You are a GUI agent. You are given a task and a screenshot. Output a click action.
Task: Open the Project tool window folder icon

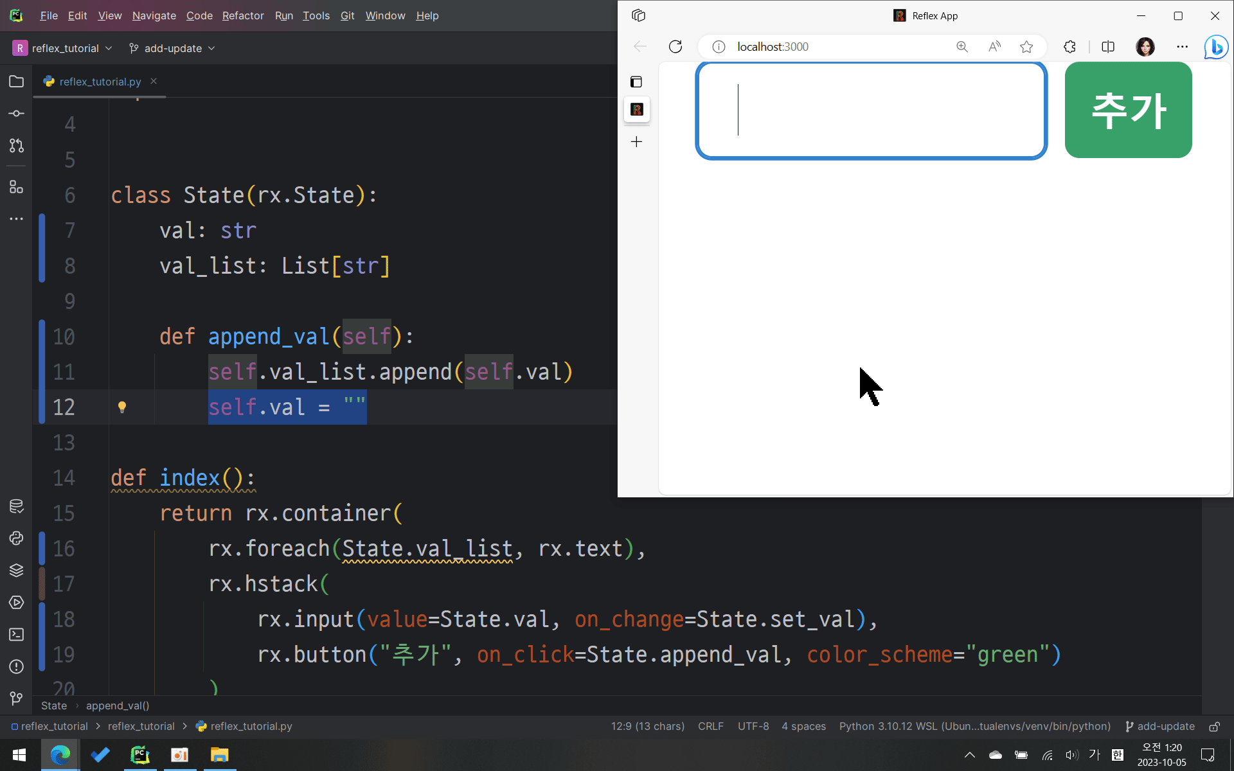[x=17, y=82]
